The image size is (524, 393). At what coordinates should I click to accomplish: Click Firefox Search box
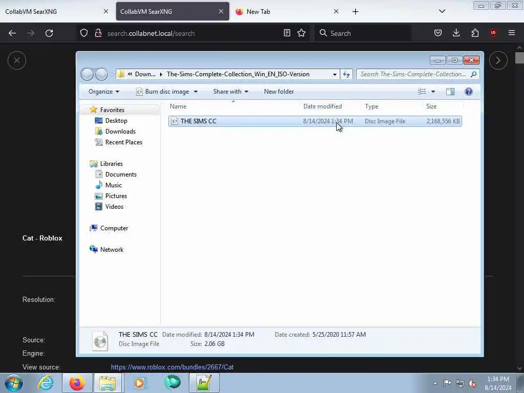[364, 33]
